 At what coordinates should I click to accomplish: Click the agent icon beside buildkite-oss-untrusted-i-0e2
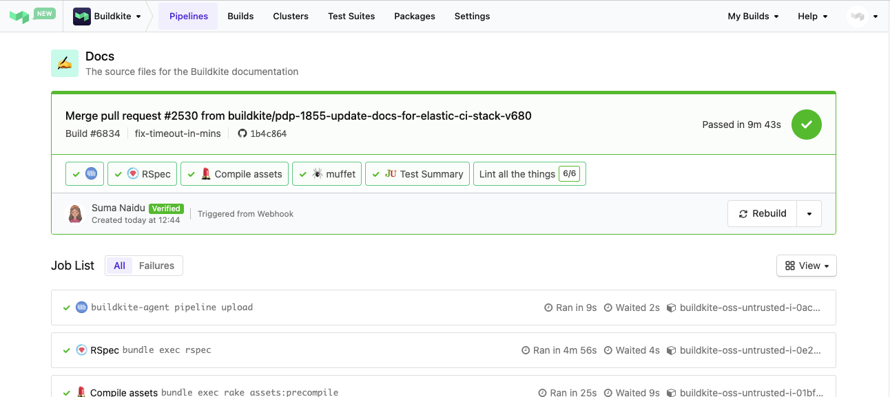tap(672, 350)
